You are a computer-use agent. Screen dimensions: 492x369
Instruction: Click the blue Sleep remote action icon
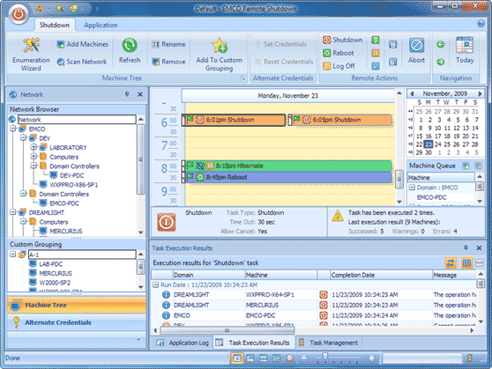(376, 66)
